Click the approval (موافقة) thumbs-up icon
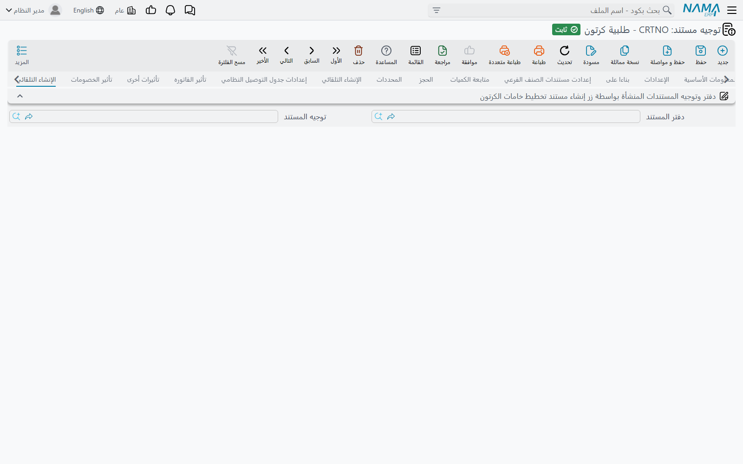 469,55
